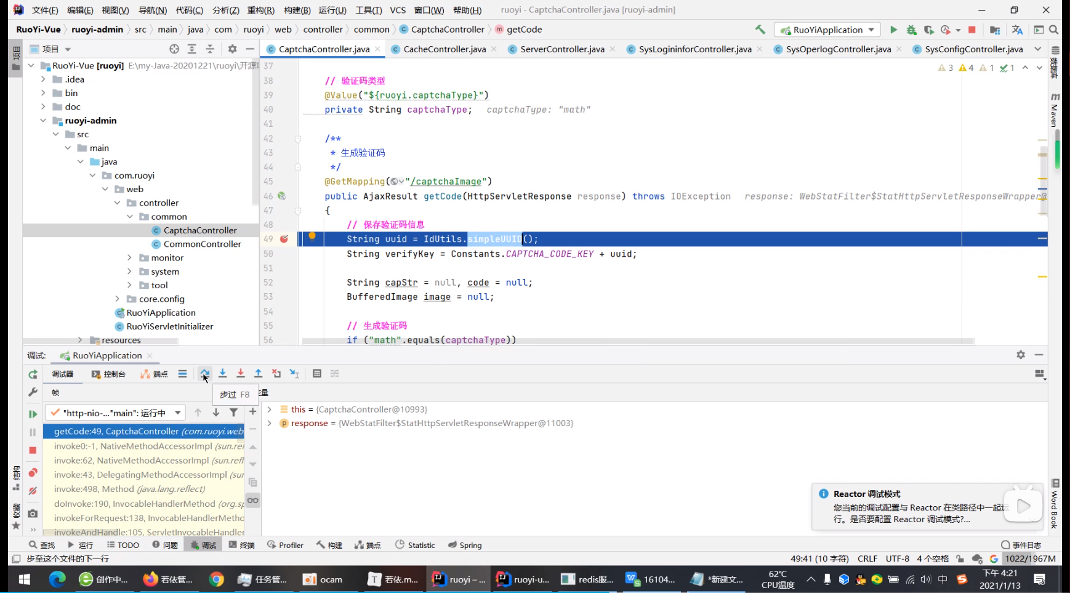Switch to CacheController.java tab
This screenshot has width=1070, height=593.
point(444,49)
